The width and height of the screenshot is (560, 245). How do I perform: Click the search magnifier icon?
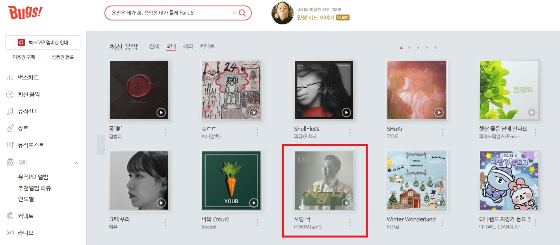(x=242, y=13)
